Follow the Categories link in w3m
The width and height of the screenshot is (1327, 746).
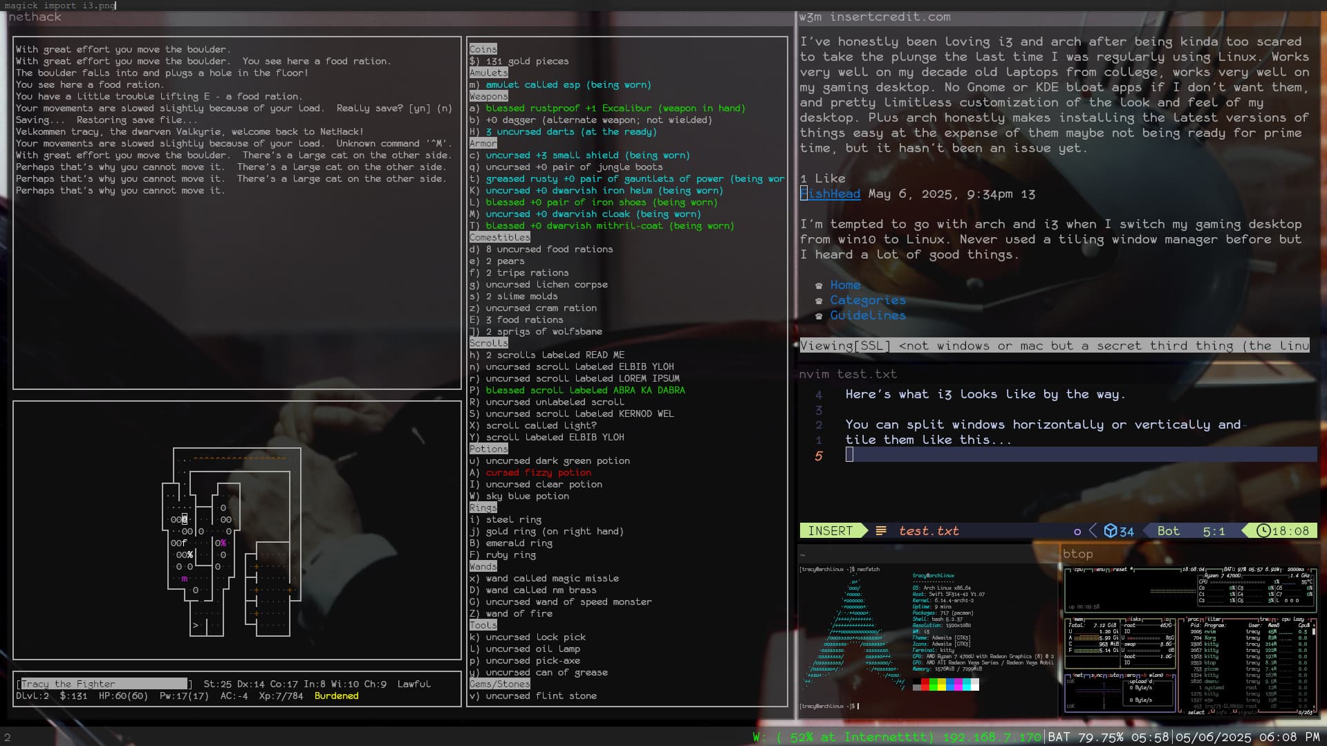[868, 300]
